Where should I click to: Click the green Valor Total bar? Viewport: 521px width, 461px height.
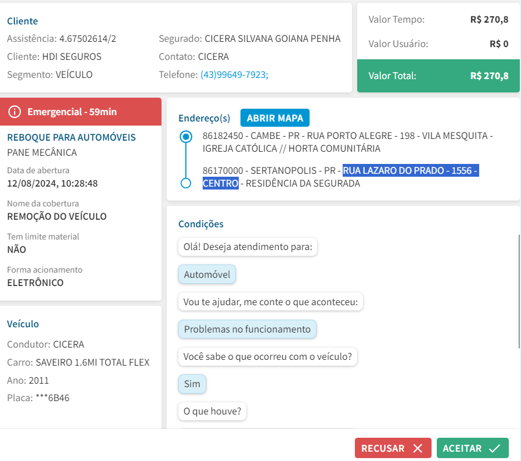(438, 76)
